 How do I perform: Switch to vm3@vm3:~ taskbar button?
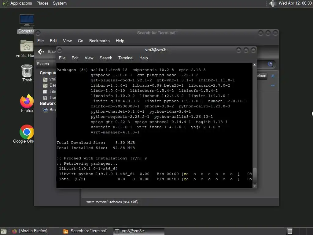click(x=139, y=231)
